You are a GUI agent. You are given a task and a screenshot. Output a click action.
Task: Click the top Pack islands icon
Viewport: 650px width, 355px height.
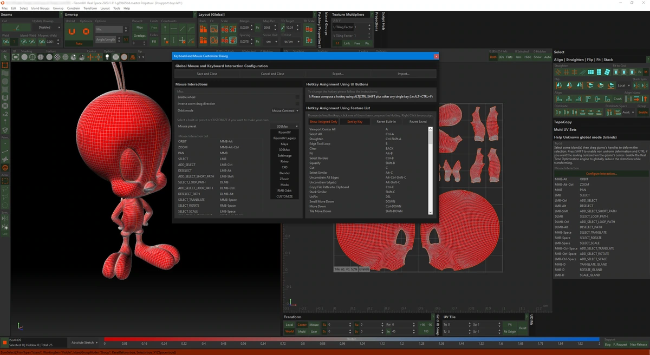(203, 29)
